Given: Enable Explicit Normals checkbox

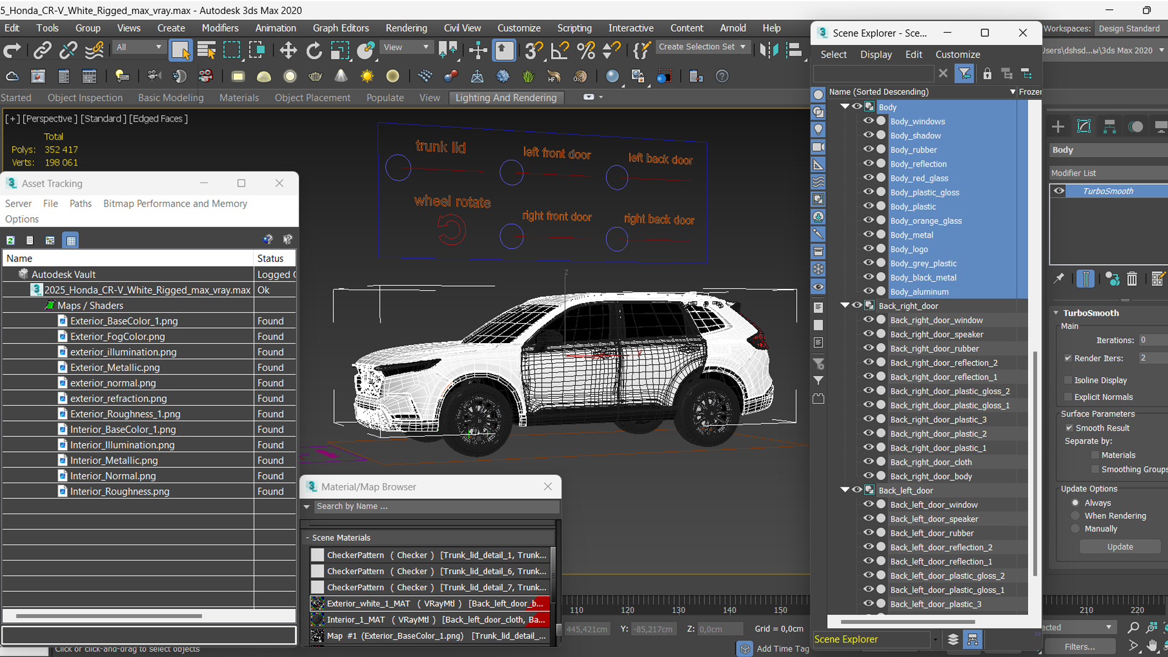Looking at the screenshot, I should (1068, 397).
